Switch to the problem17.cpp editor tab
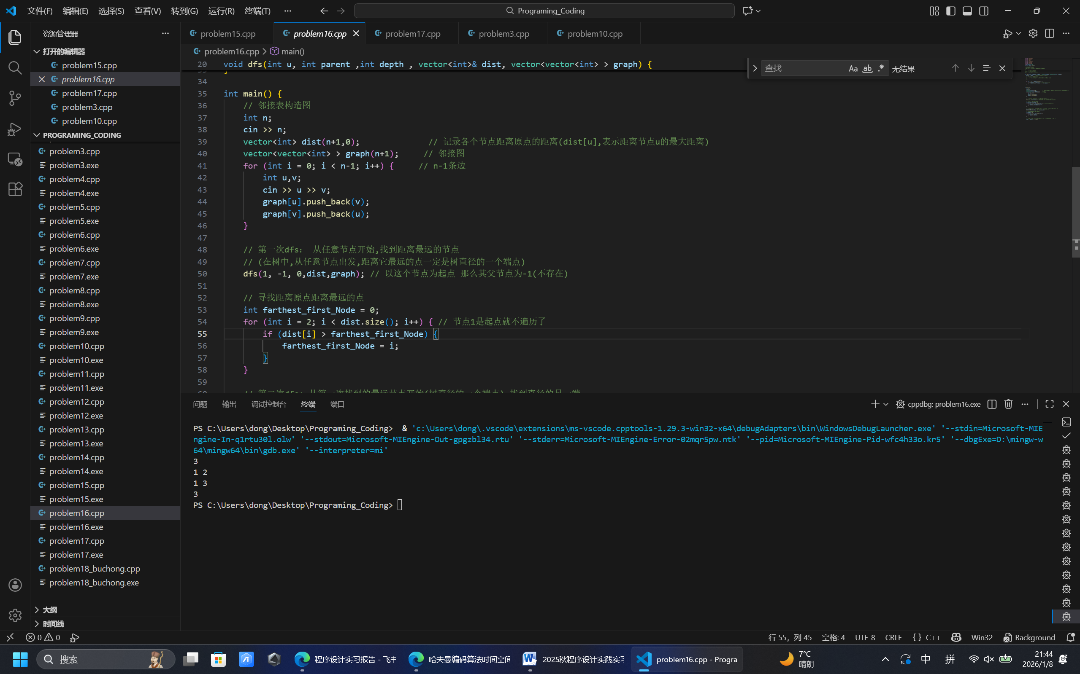Screen dimensions: 1080x674 coord(412,33)
